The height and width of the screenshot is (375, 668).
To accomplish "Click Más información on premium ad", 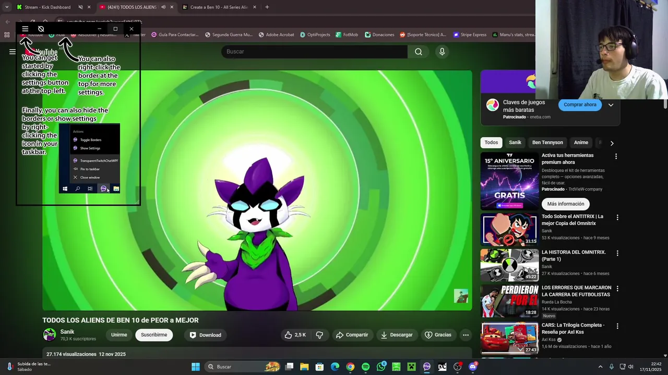I will click(x=566, y=204).
